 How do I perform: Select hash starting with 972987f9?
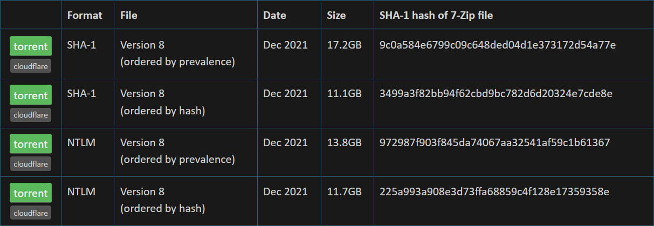point(495,142)
